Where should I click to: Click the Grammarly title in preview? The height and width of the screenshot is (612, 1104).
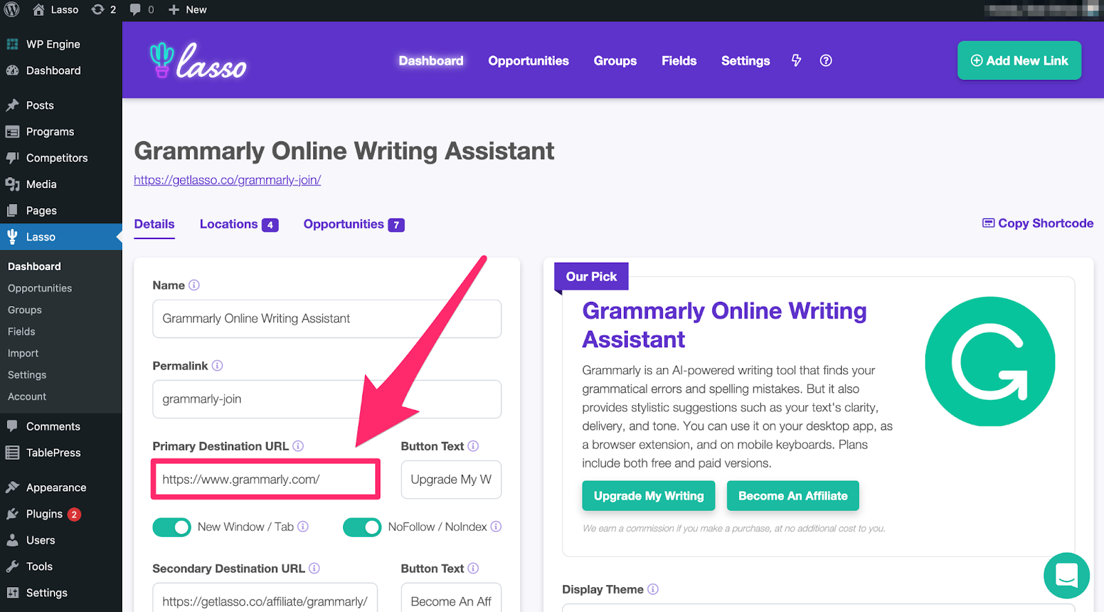coord(724,325)
